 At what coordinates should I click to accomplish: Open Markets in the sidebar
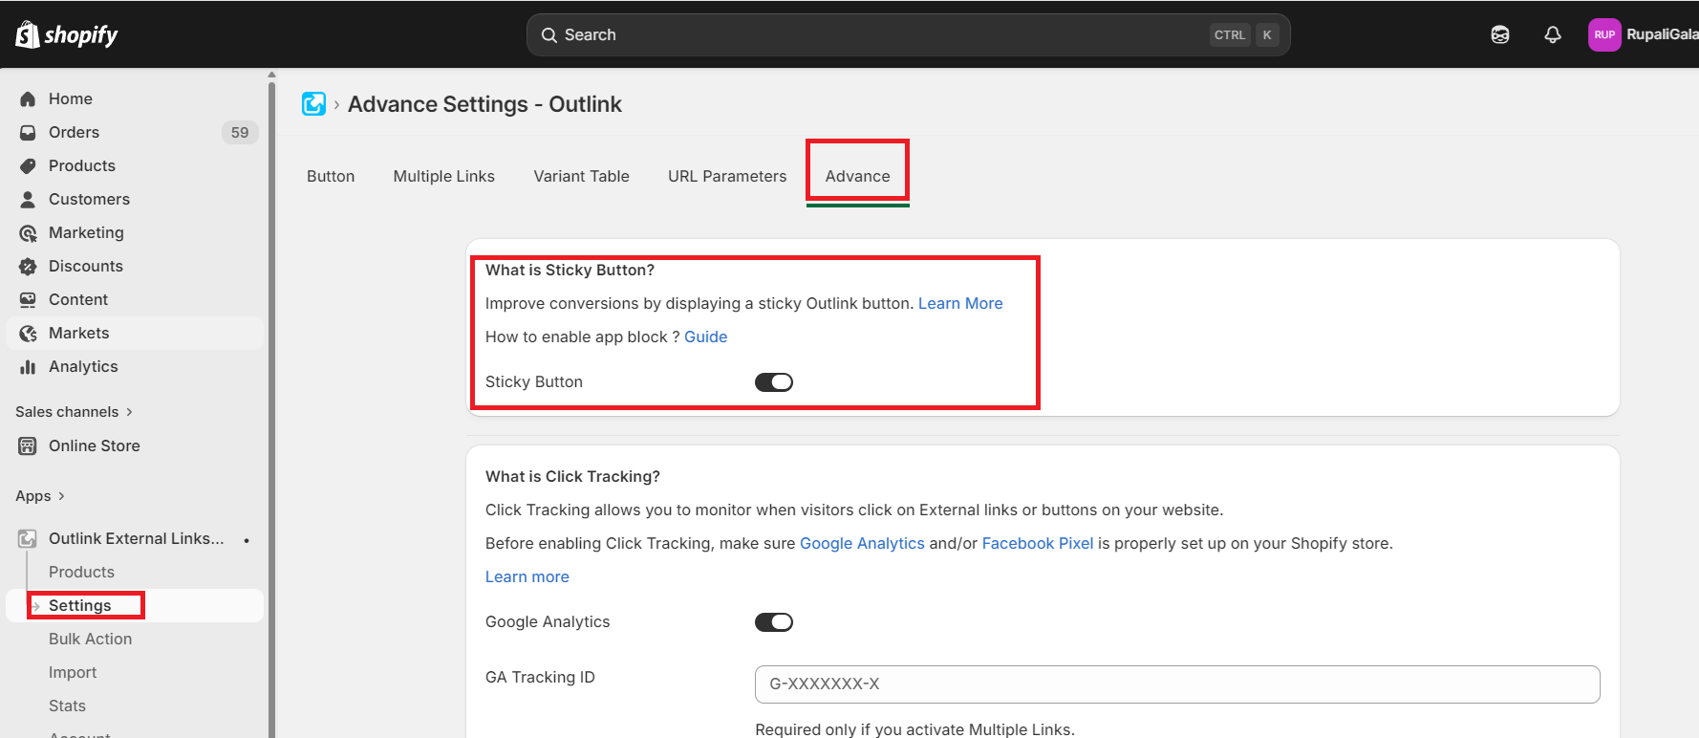click(135, 333)
